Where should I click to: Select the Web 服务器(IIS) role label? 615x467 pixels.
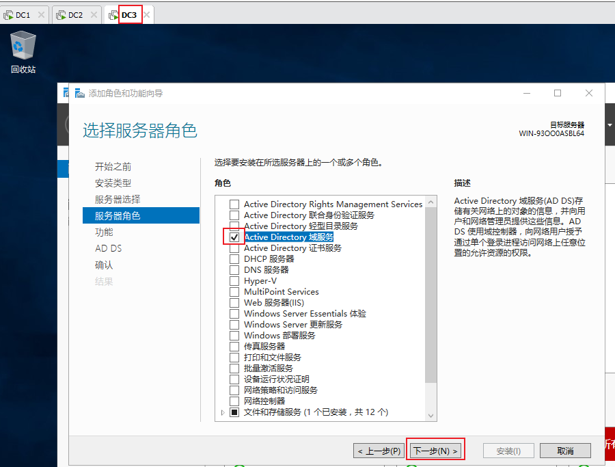coord(274,303)
